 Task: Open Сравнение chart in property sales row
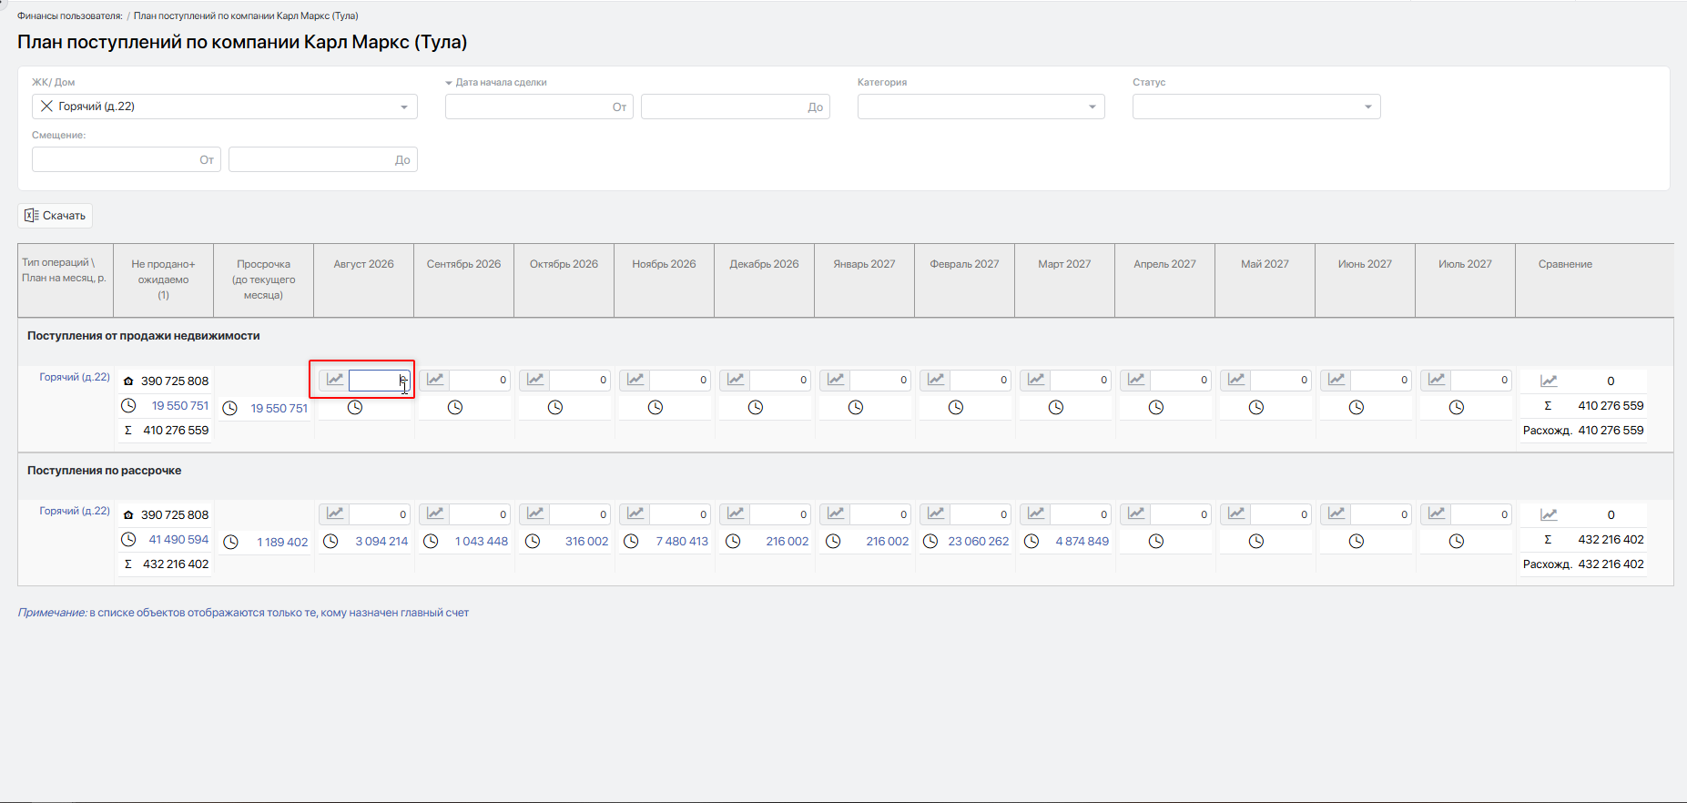[1549, 381]
